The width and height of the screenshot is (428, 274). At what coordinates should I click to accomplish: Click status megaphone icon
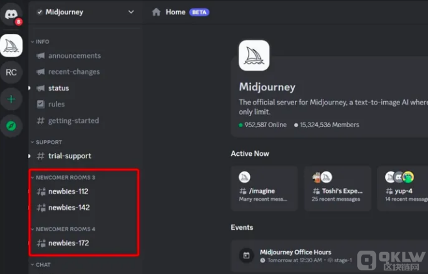pyautogui.click(x=40, y=88)
